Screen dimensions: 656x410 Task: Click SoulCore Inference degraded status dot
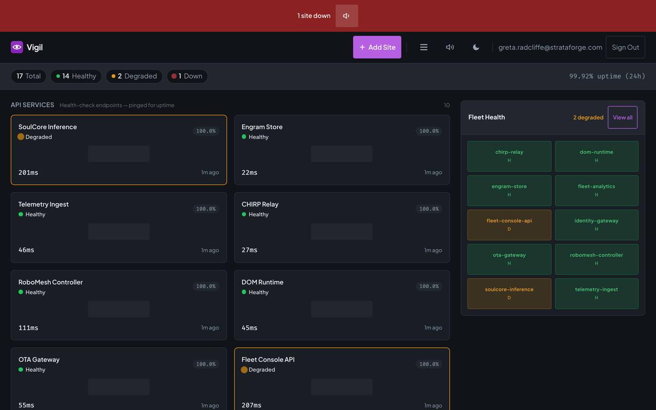tap(21, 137)
